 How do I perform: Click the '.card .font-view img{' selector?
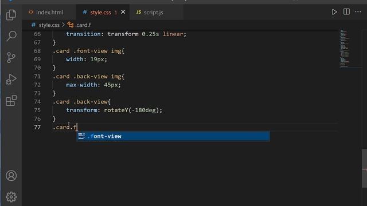pos(88,51)
